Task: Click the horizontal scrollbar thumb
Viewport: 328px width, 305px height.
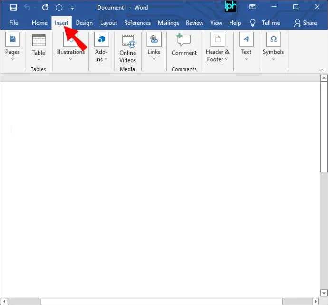Action: coord(162,302)
